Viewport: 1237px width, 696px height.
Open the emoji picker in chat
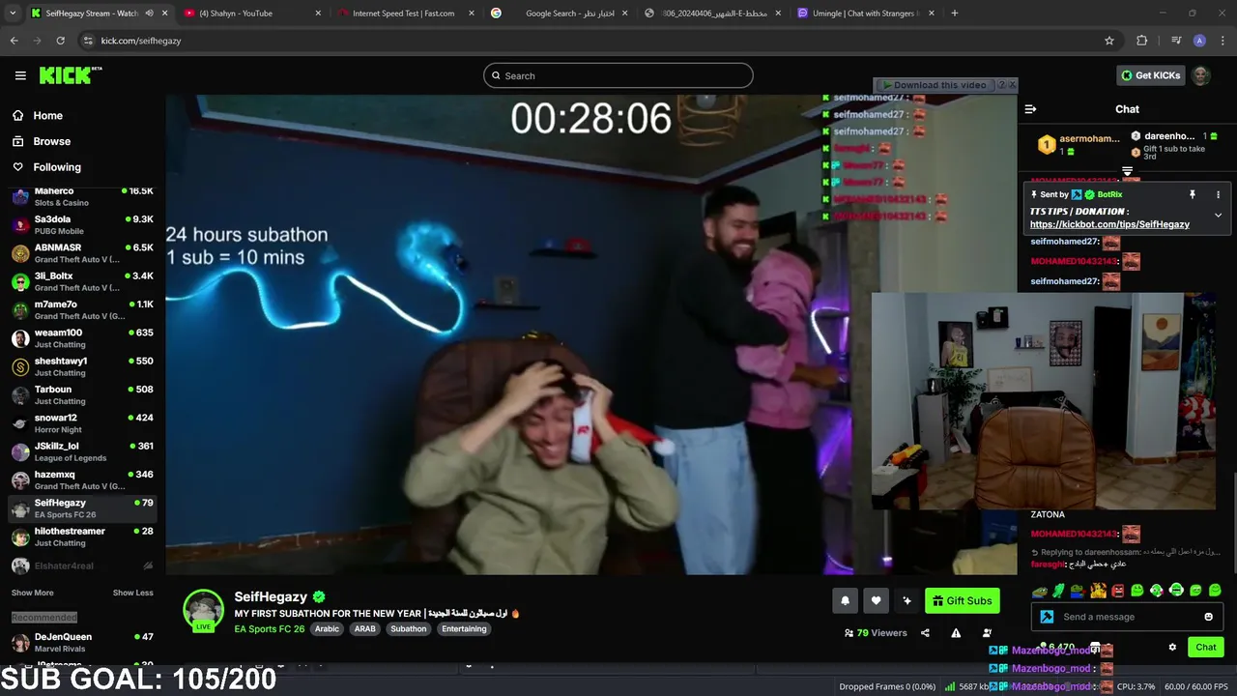click(1208, 617)
